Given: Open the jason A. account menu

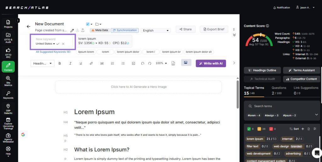Looking at the screenshot, I should (305, 8).
